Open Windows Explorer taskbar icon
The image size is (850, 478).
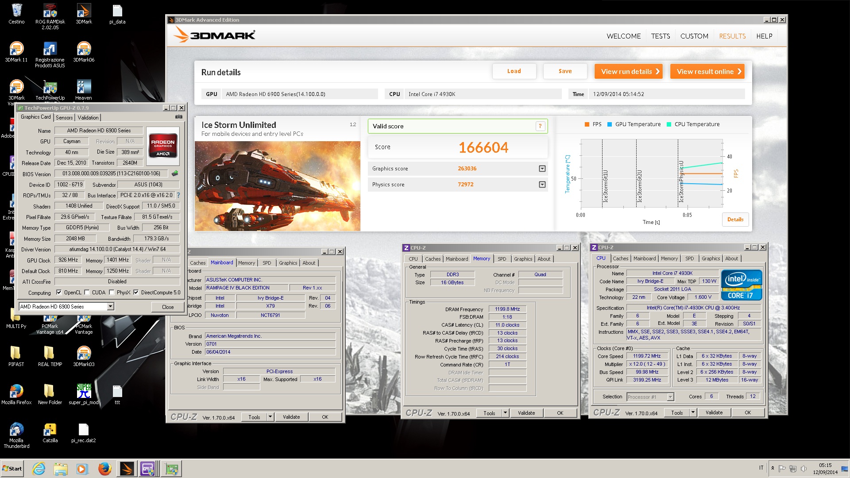61,468
